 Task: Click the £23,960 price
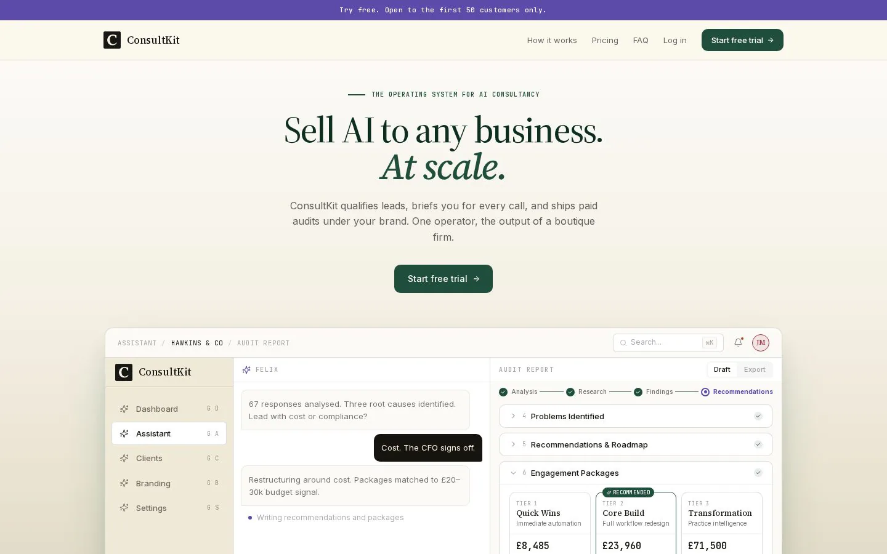pos(622,545)
